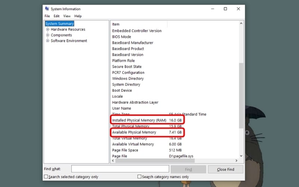
Task: Maximize the System Information window
Action: (x=225, y=9)
